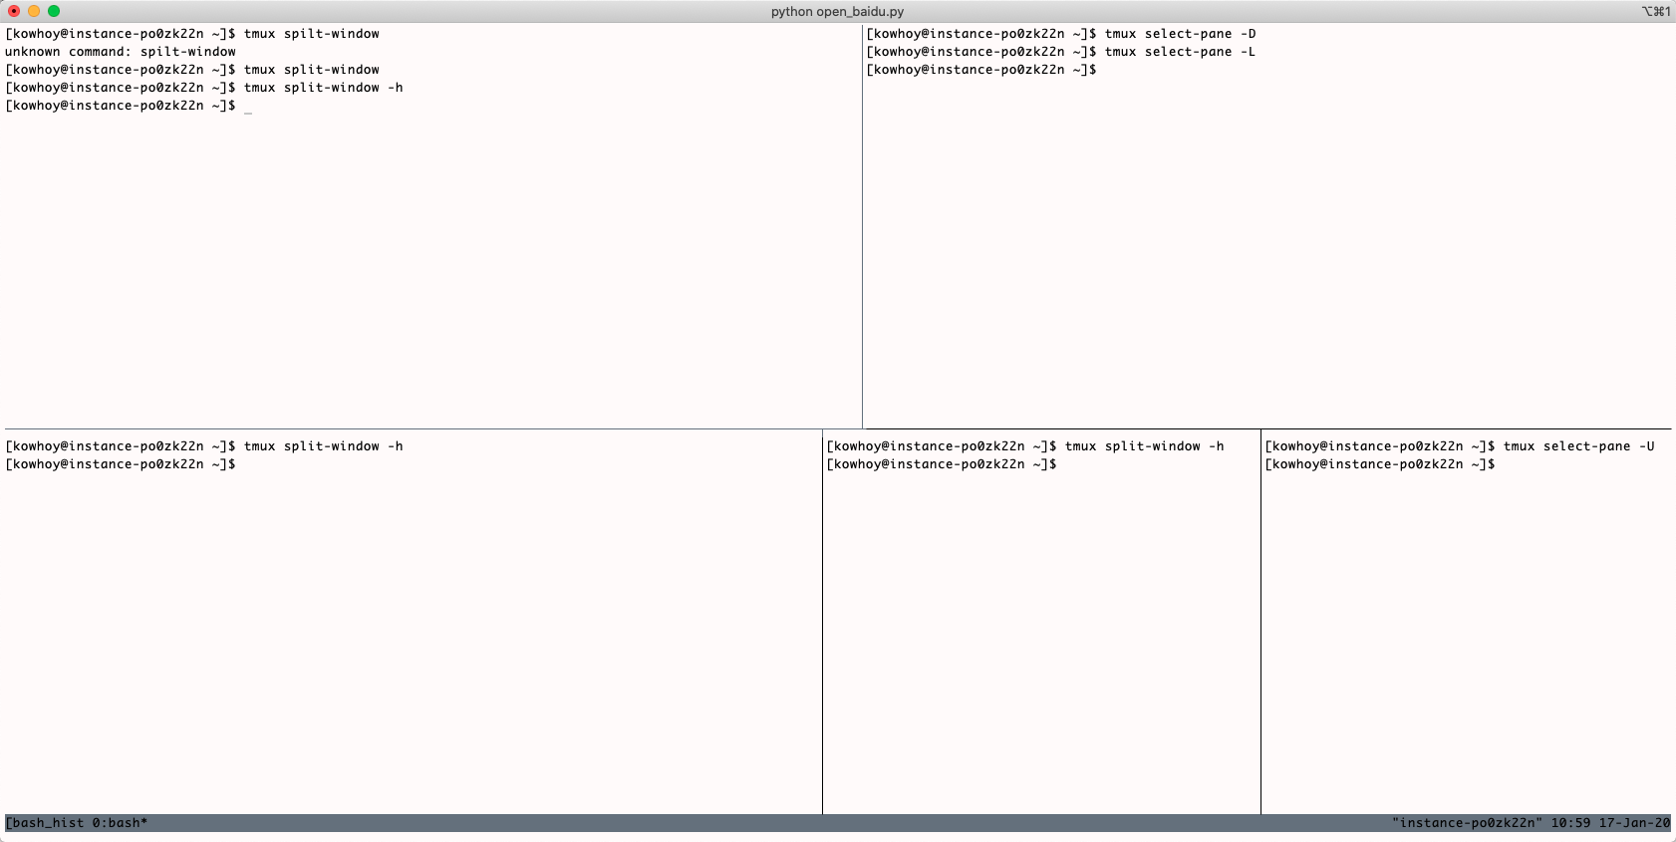Image resolution: width=1676 pixels, height=842 pixels.
Task: Click the misspelled 'tmux spilt-window' command
Action: pos(311,34)
